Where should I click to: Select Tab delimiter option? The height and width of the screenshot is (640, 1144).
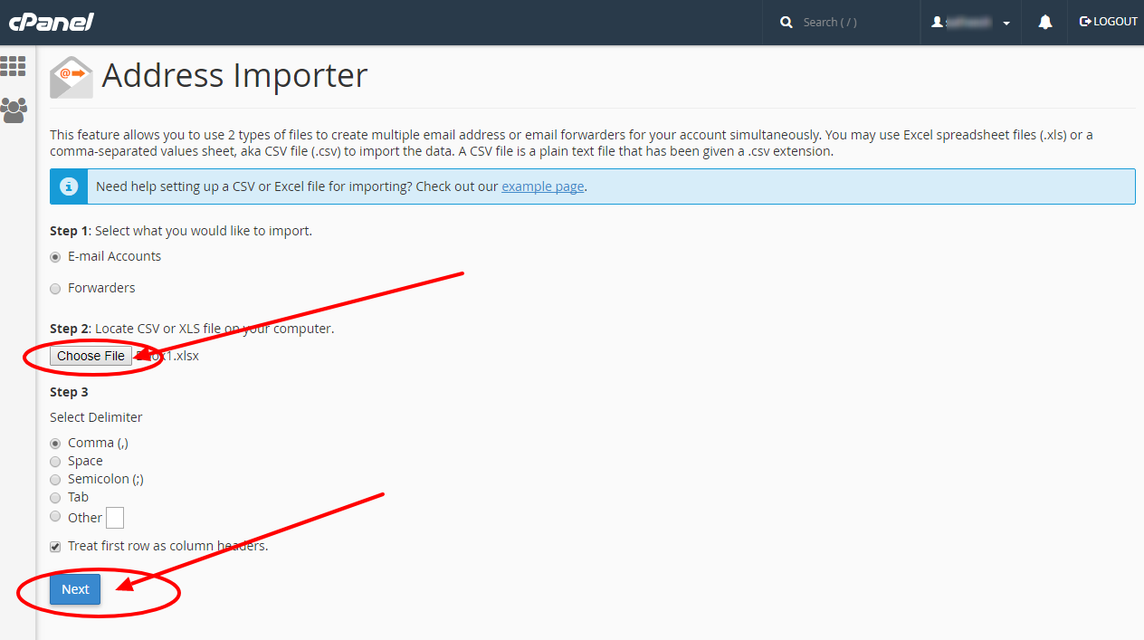[55, 498]
